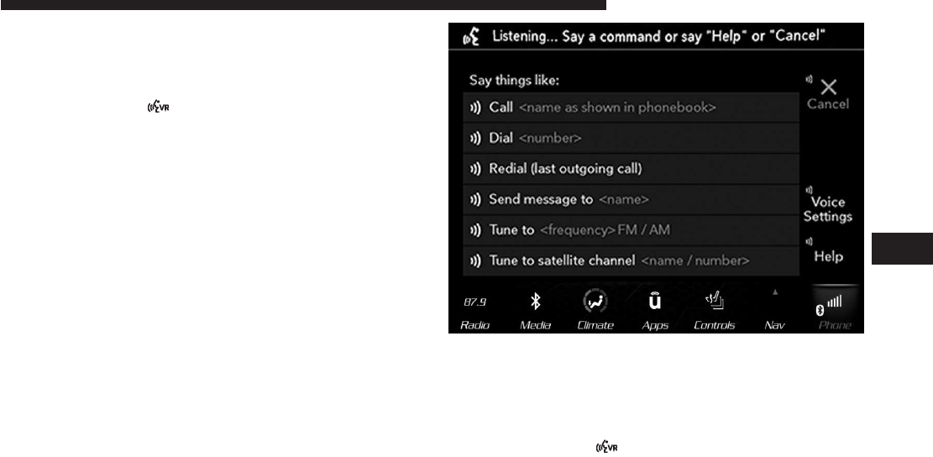The width and height of the screenshot is (933, 457).
Task: Choose the Dial number command row
Action: pyautogui.click(x=631, y=139)
